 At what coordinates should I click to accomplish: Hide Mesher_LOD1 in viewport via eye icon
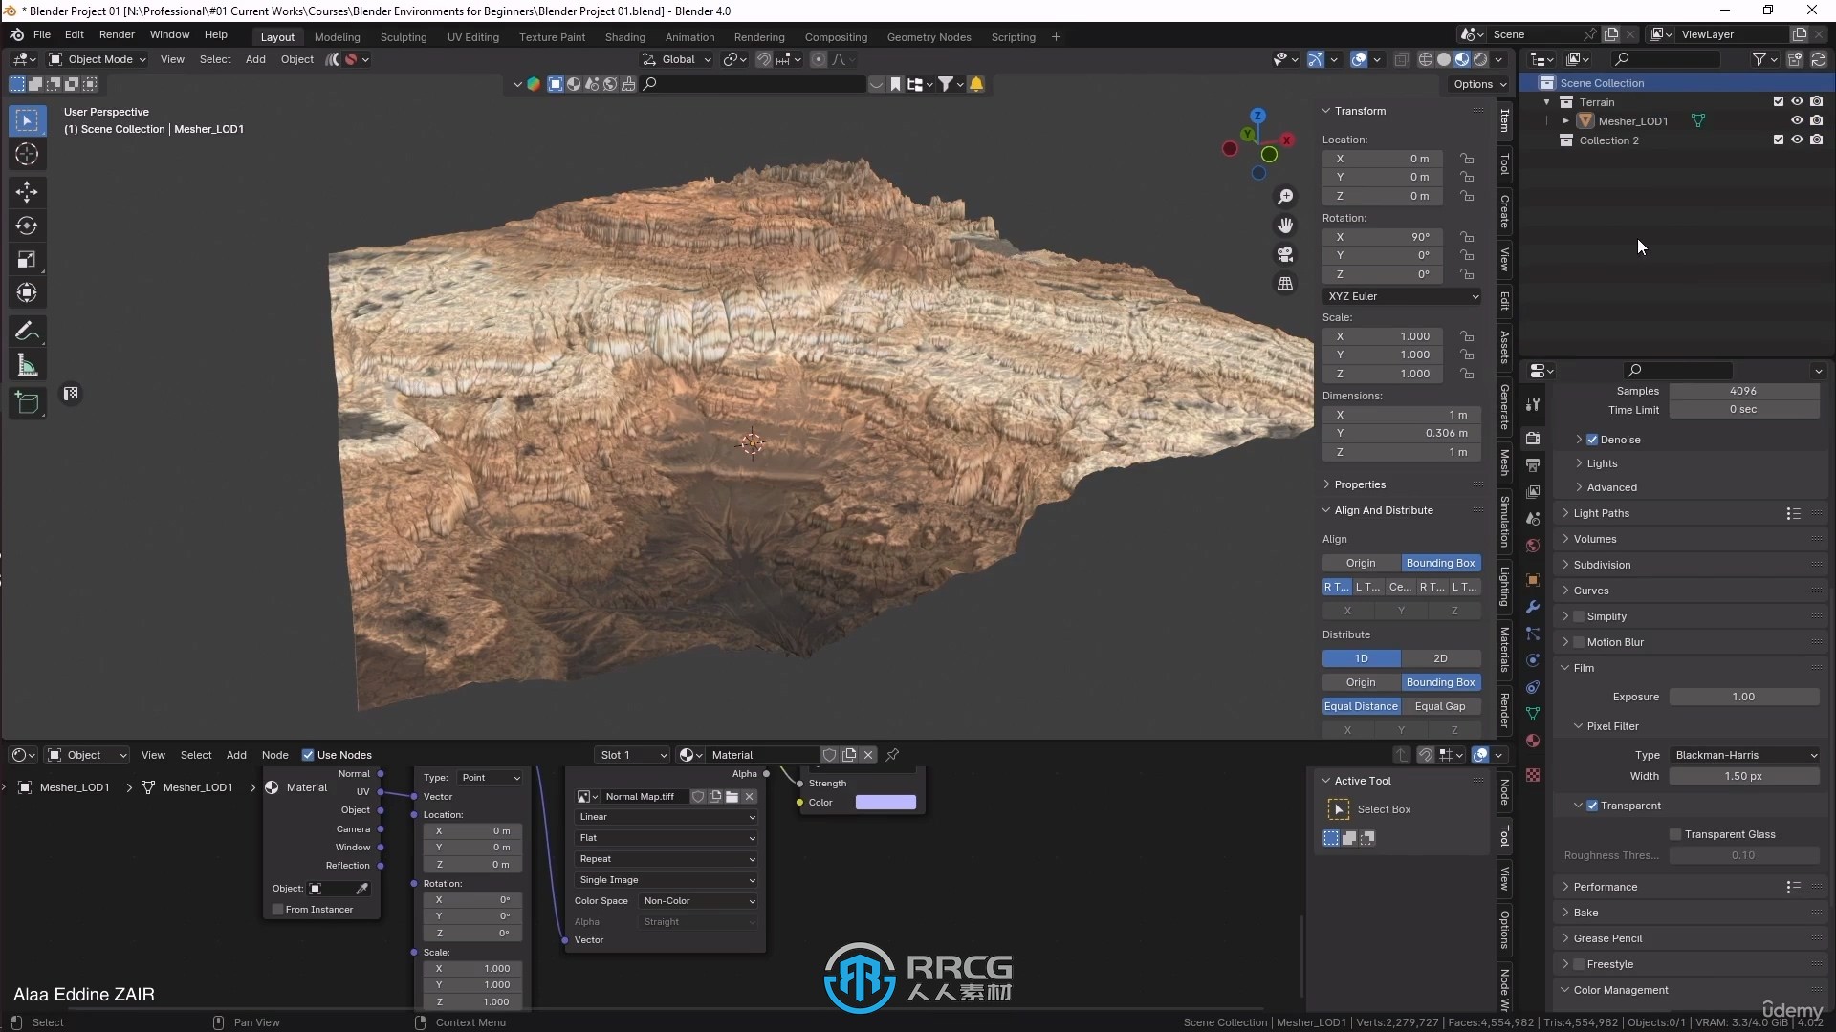pyautogui.click(x=1797, y=121)
